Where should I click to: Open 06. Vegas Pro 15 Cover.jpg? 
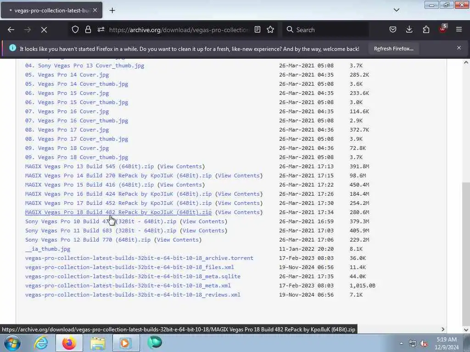coord(67,93)
